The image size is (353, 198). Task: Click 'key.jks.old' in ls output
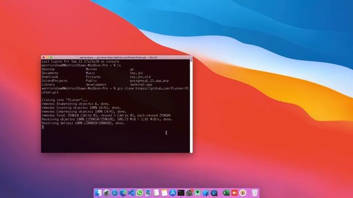click(140, 77)
